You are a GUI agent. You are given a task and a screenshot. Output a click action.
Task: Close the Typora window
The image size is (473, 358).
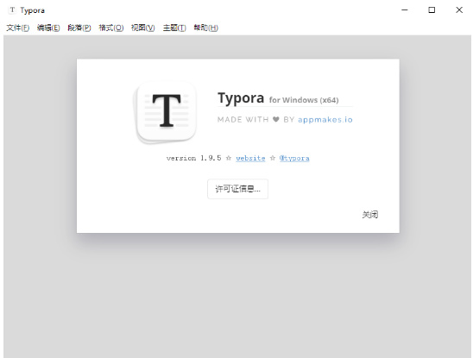[459, 10]
